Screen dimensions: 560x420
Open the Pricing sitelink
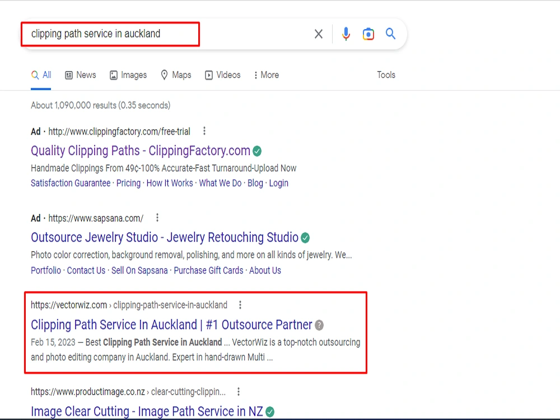click(x=129, y=183)
